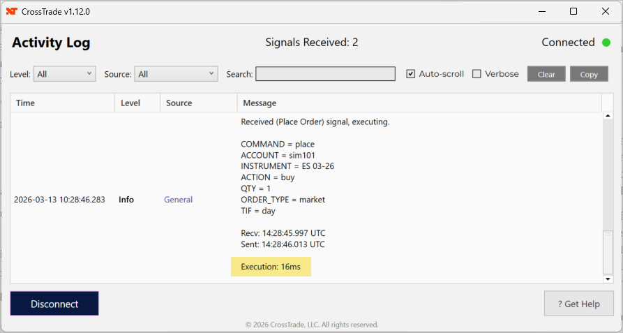The width and height of the screenshot is (623, 333).
Task: Click the 'COMMAND = place' line
Action: pyautogui.click(x=278, y=144)
